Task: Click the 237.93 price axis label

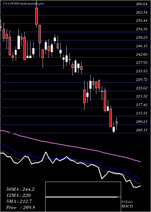Action: 141,63
